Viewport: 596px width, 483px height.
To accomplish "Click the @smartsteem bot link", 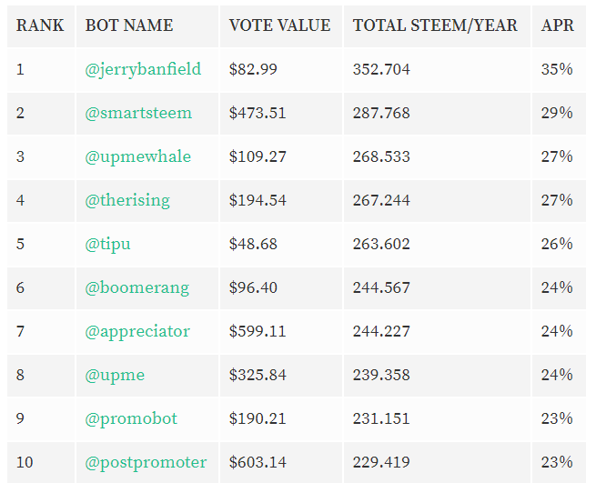I will tap(138, 113).
